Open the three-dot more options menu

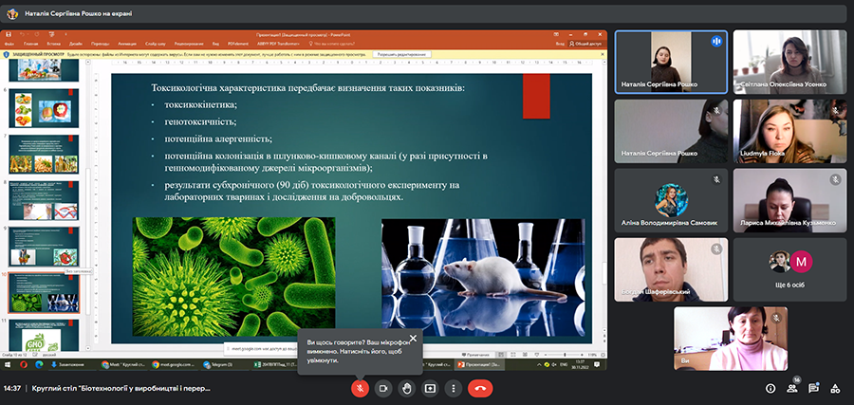(x=454, y=388)
